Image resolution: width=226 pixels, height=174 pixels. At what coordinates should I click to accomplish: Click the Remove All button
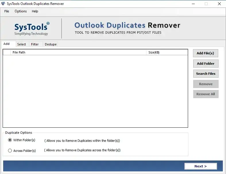[206, 94]
